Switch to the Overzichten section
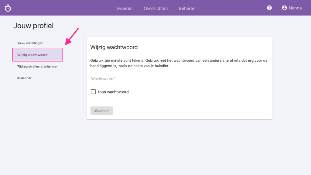311x175 pixels. (155, 8)
